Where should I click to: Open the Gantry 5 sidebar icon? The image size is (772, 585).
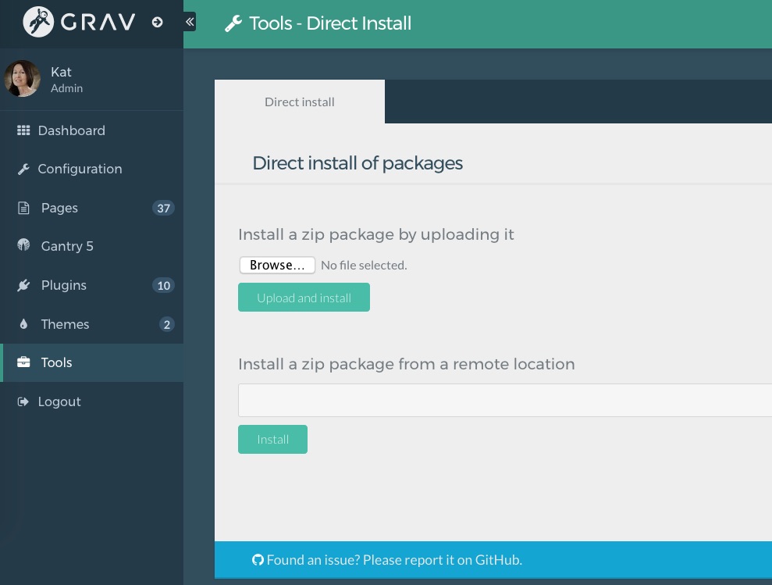point(23,246)
